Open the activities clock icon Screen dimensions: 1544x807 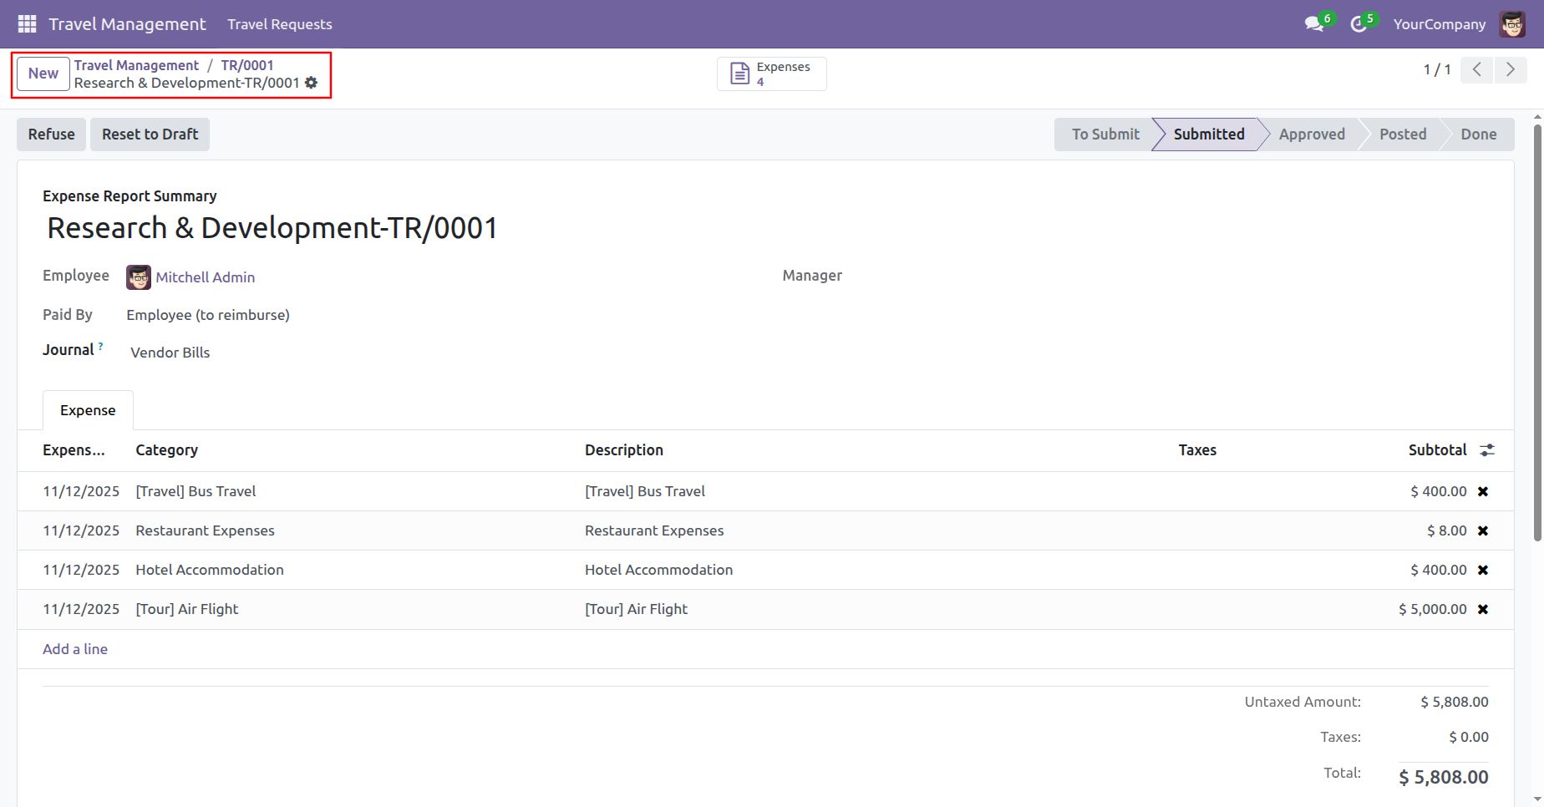1359,24
